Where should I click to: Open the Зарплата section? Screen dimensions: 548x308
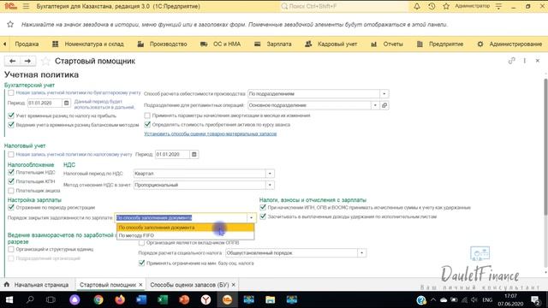click(273, 44)
